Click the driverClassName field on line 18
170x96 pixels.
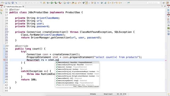[x=47, y=18]
